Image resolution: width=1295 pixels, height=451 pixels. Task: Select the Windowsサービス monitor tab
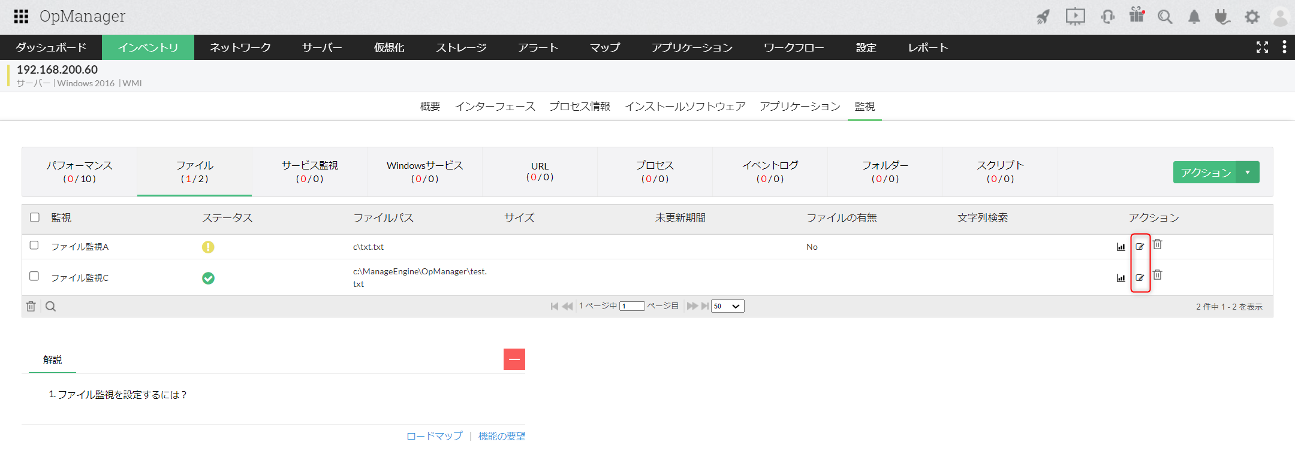click(425, 172)
